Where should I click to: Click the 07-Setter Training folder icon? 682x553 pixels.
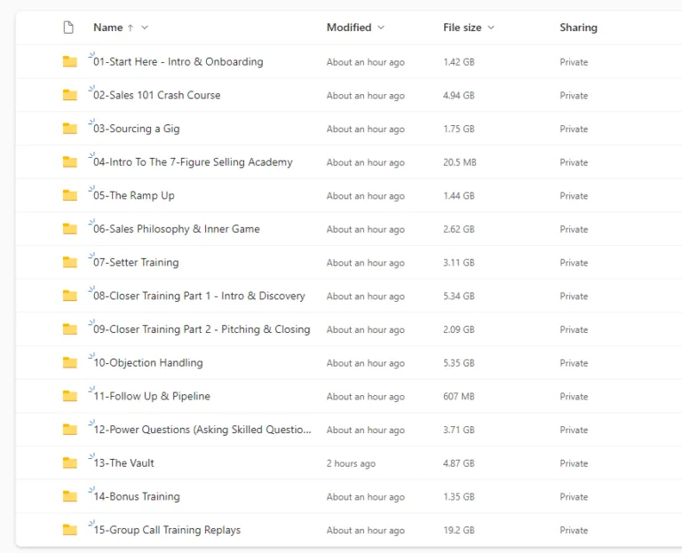click(x=70, y=263)
